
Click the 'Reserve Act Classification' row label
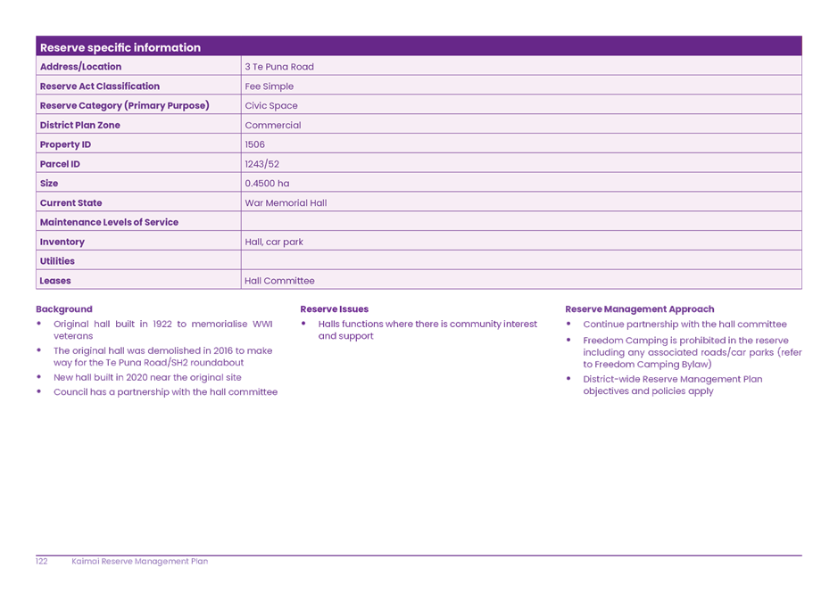[100, 86]
